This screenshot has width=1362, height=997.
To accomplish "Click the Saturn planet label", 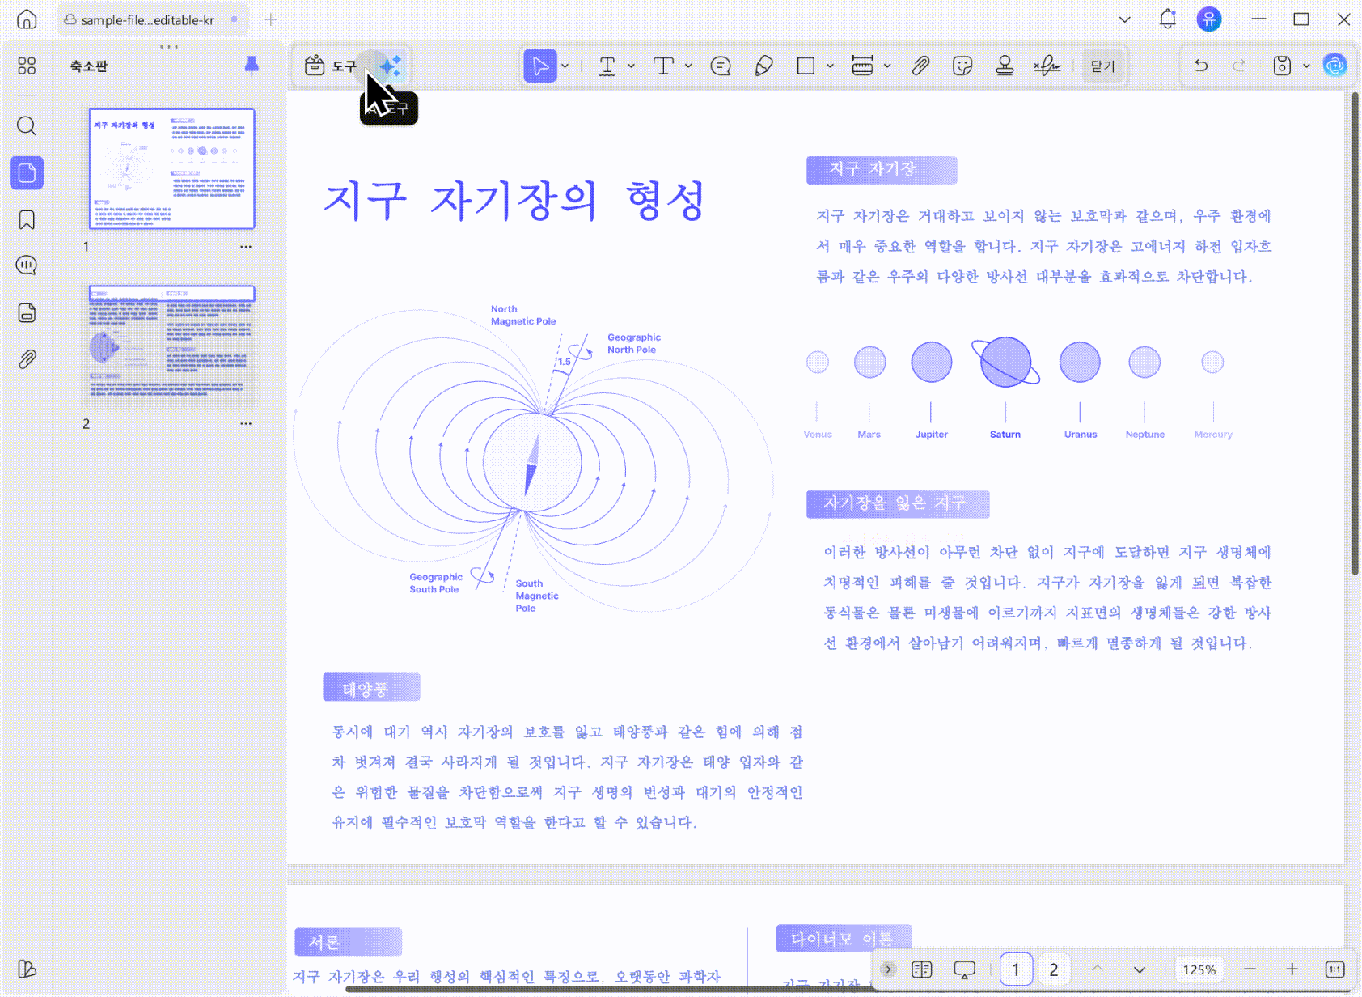I will click(1005, 435).
